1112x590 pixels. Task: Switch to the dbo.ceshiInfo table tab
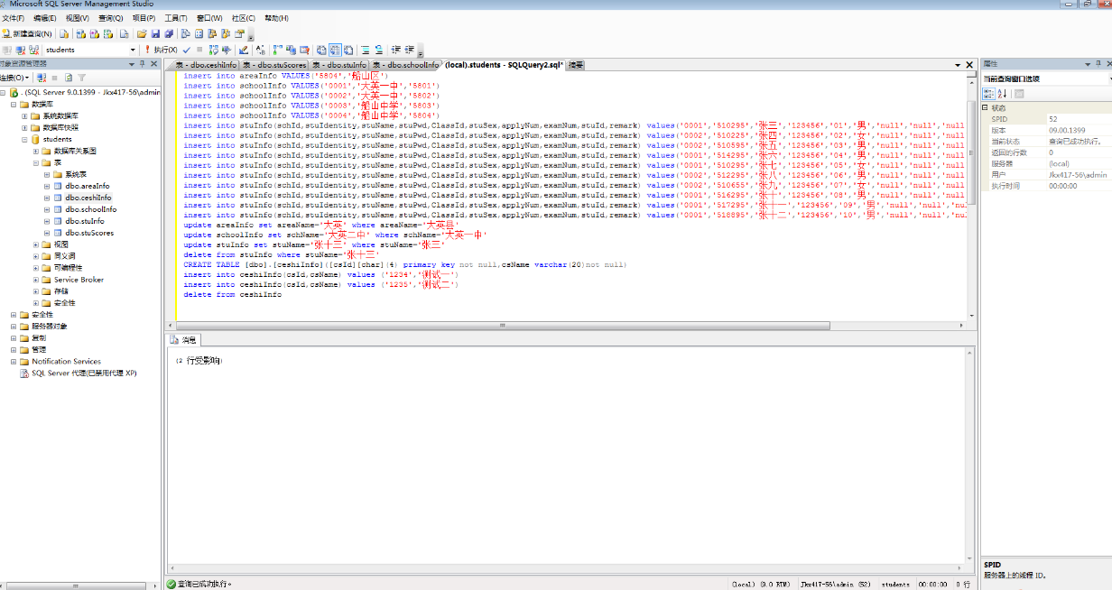206,65
